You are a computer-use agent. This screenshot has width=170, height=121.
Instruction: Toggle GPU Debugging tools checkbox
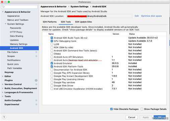coord(52,41)
